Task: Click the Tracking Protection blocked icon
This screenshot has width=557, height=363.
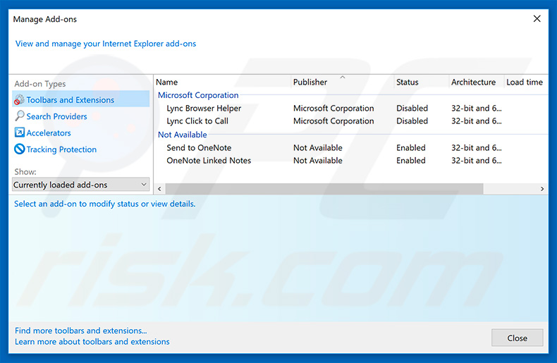Action: click(19, 149)
